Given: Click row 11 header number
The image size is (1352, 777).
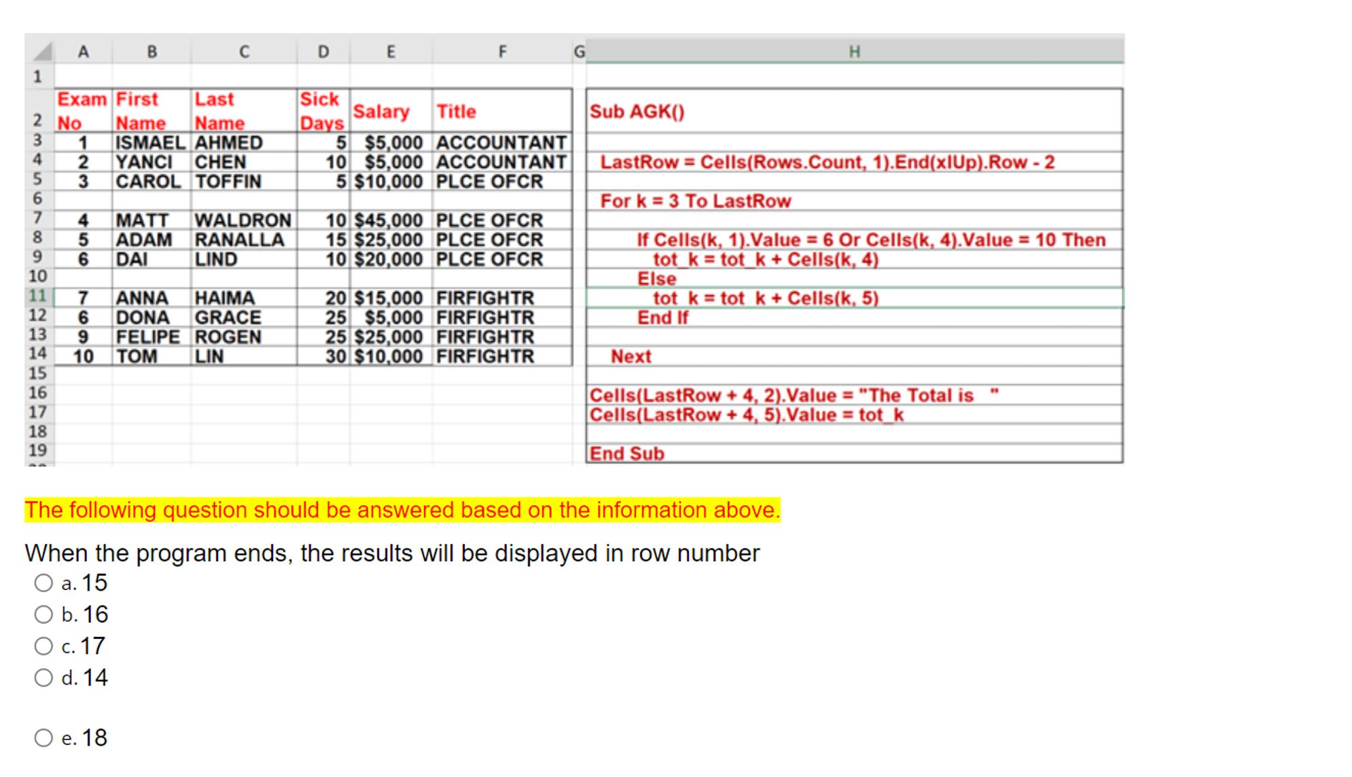Looking at the screenshot, I should point(38,296).
